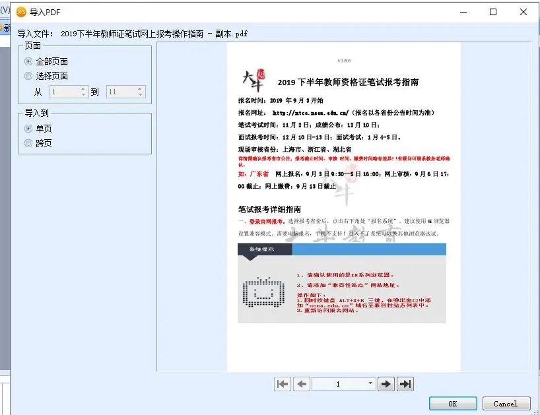The width and height of the screenshot is (540, 415).
Task: Increase the 到 end page value
Action: [140, 89]
